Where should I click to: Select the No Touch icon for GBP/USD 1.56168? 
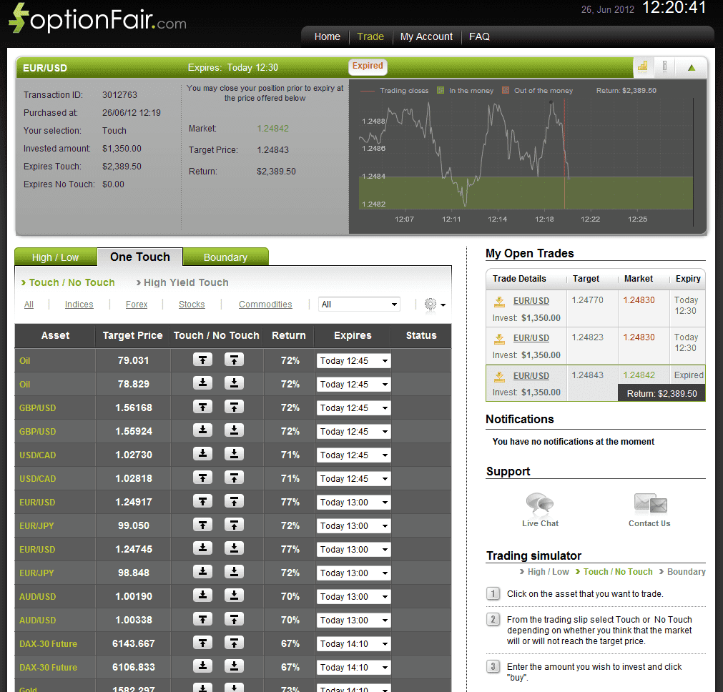click(x=234, y=407)
